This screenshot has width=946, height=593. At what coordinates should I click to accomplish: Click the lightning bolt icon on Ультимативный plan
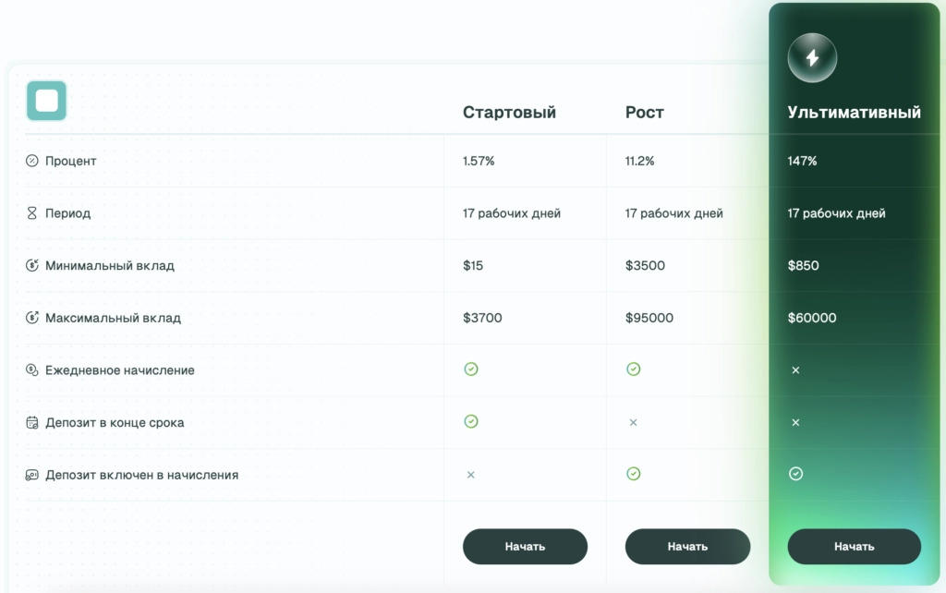812,58
